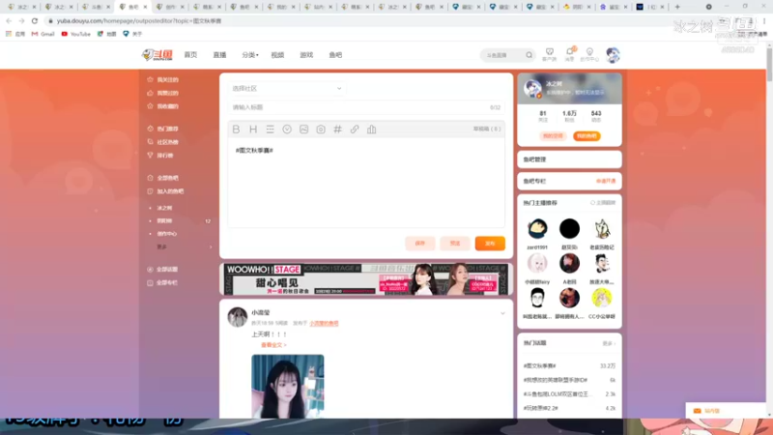The image size is (773, 435).
Task: Click the save draft button
Action: pyautogui.click(x=420, y=244)
